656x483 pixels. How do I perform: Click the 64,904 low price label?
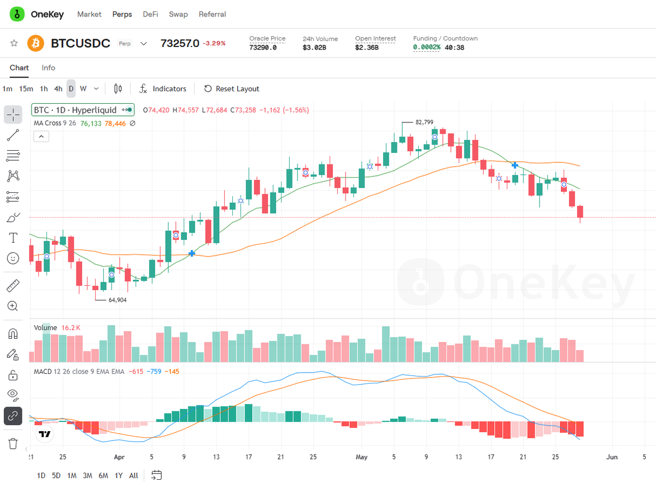(x=118, y=300)
